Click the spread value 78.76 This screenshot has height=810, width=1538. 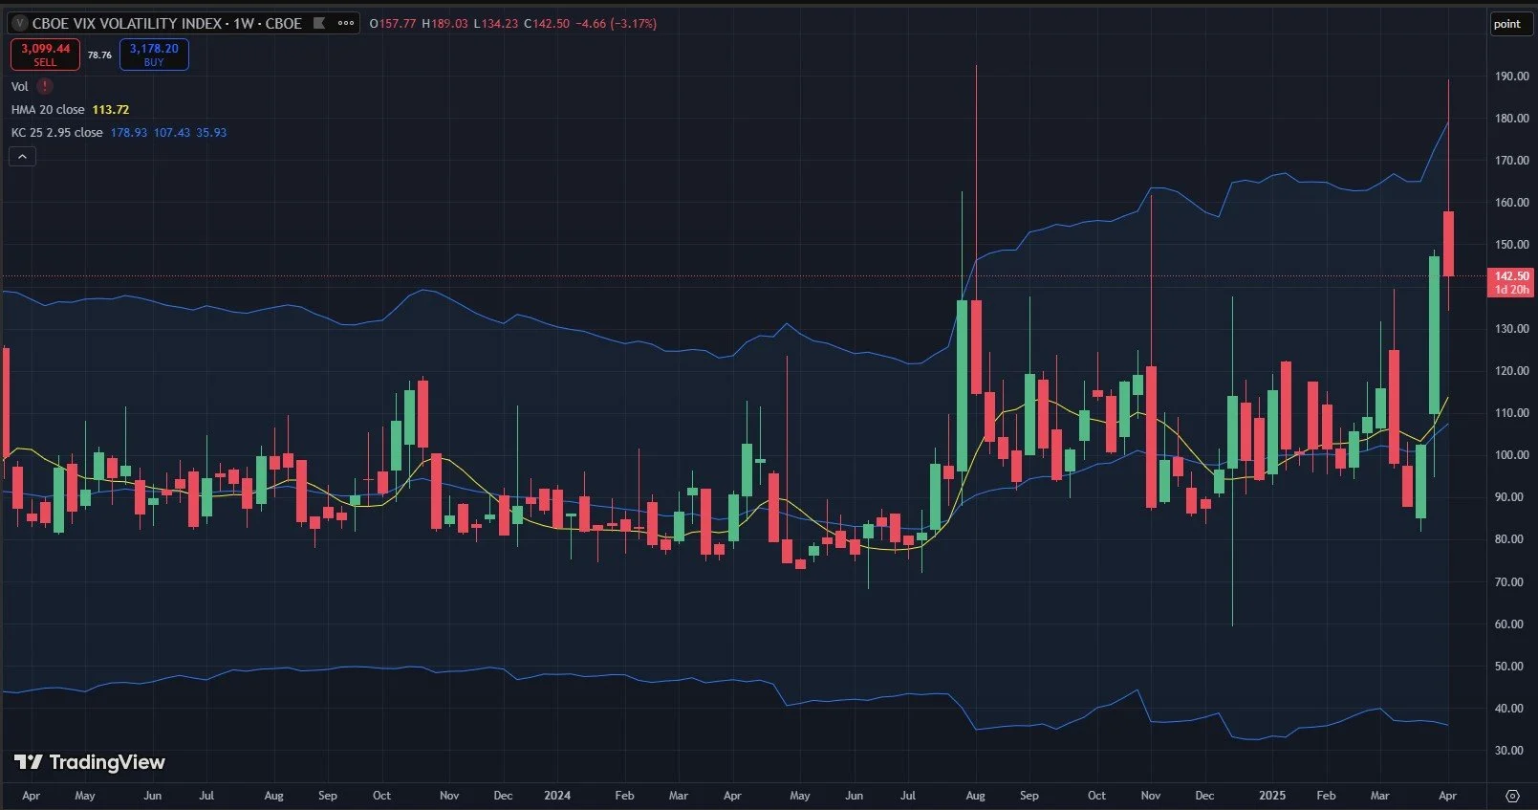coord(99,55)
